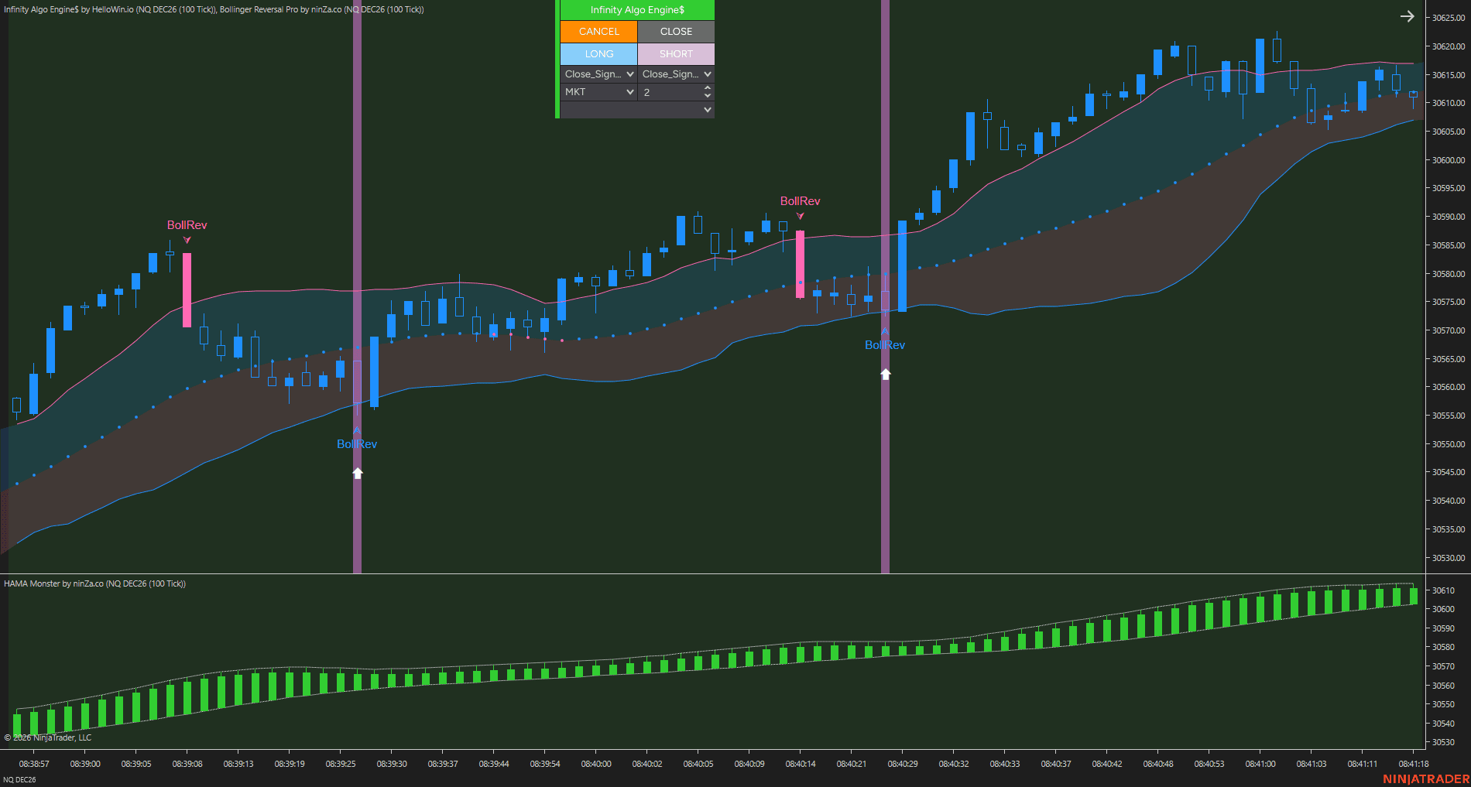Click the blue BollRev label near 08:40:29
The width and height of the screenshot is (1471, 787).
point(885,345)
